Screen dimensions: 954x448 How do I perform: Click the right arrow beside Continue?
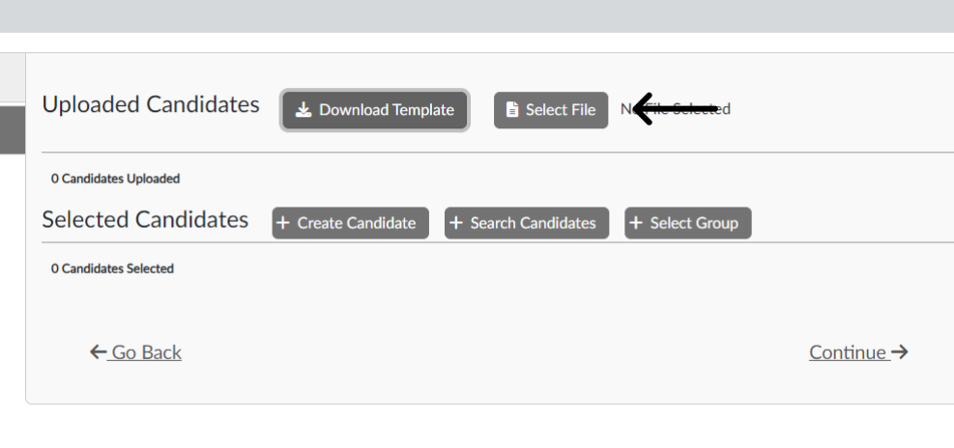899,352
